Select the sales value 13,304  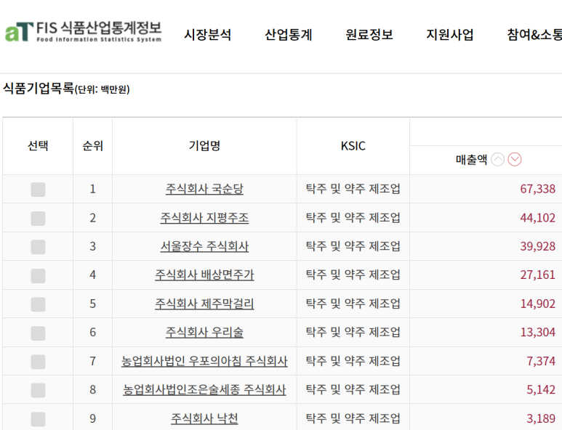[537, 332]
